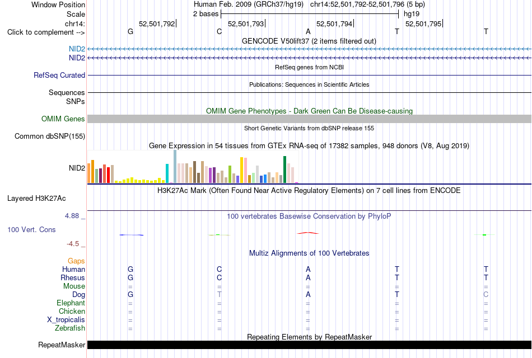532x358 pixels.
Task: Click the Mouse species label
Action: coord(74,286)
